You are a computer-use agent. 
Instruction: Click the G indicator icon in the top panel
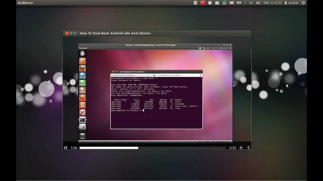coord(195,3)
